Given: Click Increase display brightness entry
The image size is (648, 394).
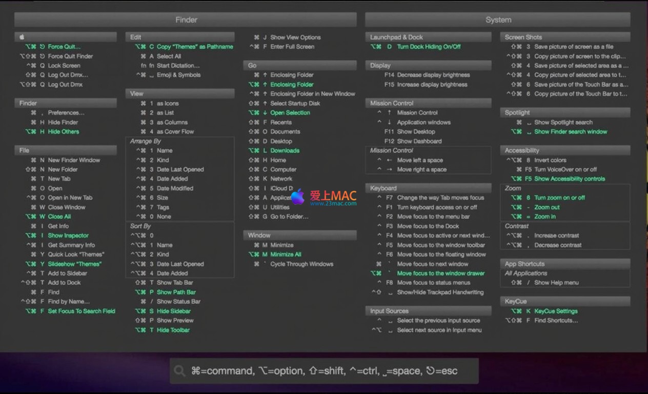Looking at the screenshot, I should [432, 85].
